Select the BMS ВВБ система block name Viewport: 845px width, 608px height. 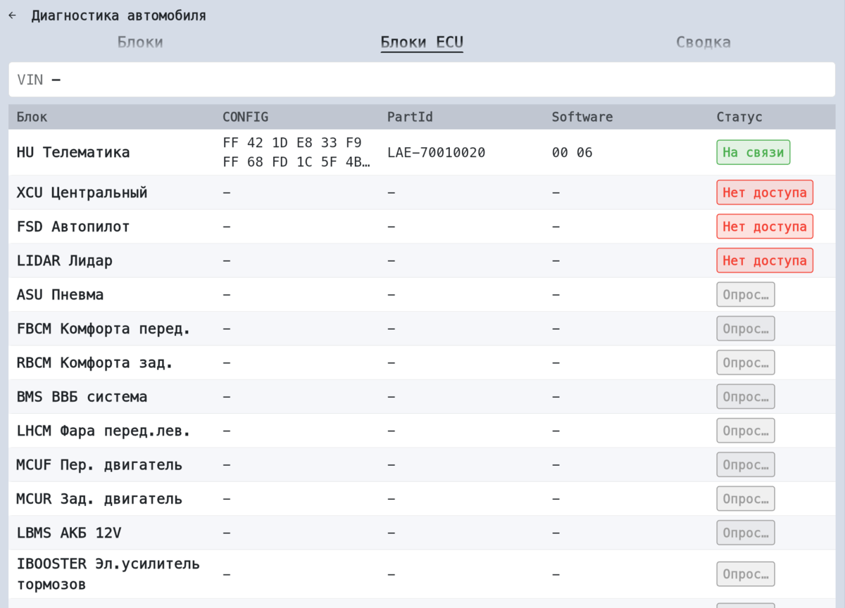82,397
